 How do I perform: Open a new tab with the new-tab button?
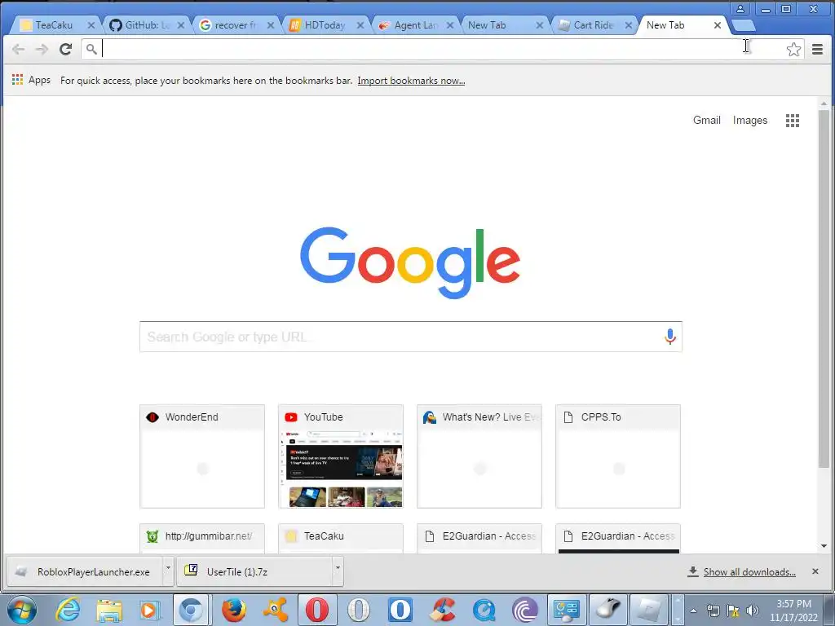744,25
